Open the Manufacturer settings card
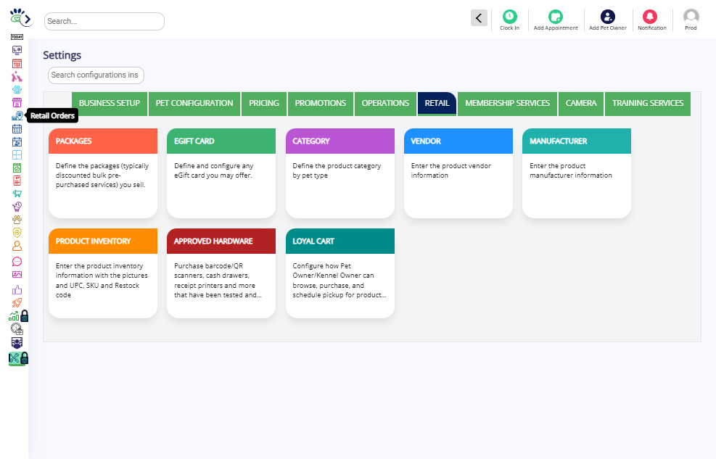The height and width of the screenshot is (459, 716). pyautogui.click(x=576, y=173)
